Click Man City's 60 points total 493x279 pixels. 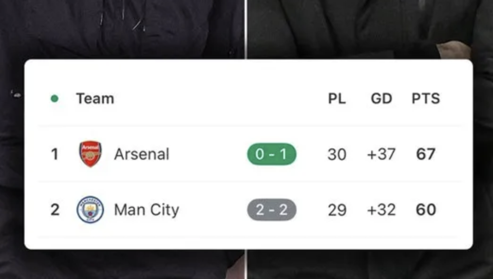pyautogui.click(x=426, y=210)
